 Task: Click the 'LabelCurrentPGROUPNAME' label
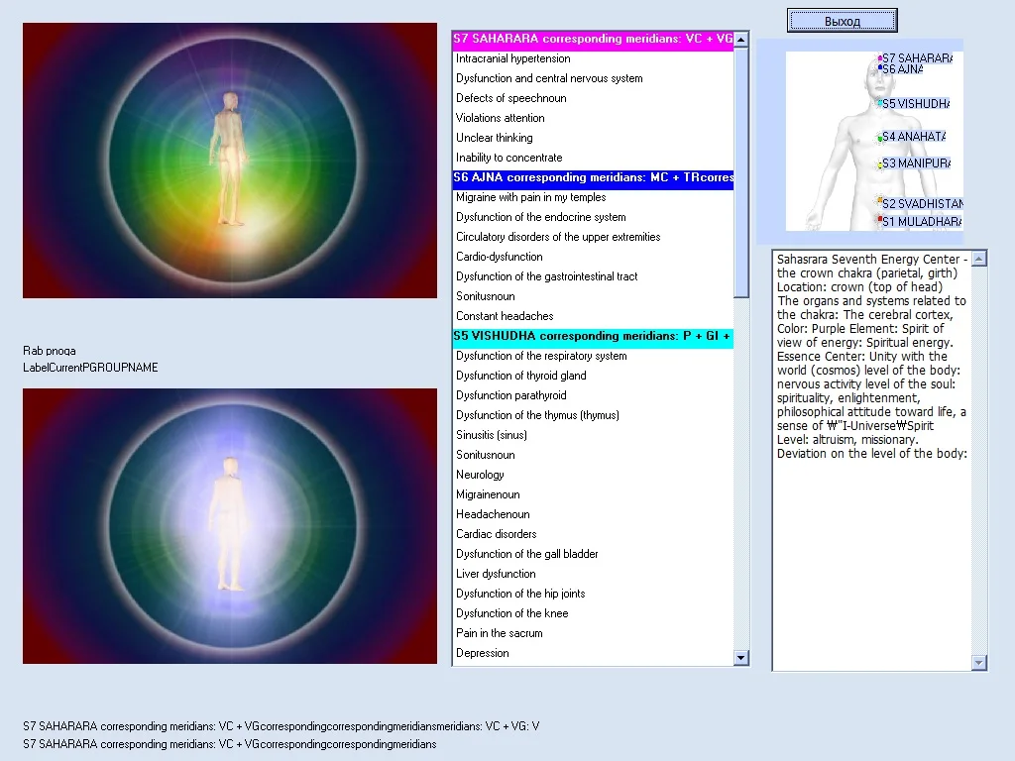click(90, 368)
